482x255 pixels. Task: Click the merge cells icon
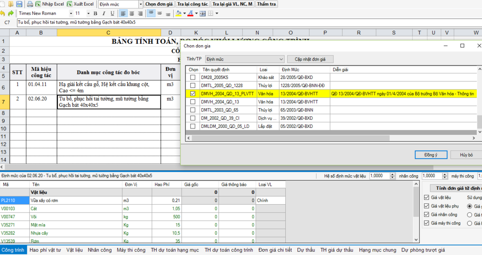[x=202, y=13]
